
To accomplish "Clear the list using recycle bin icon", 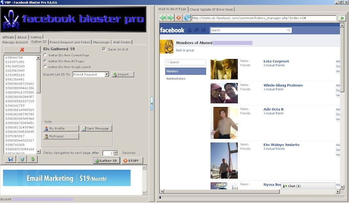I will click(x=21, y=159).
